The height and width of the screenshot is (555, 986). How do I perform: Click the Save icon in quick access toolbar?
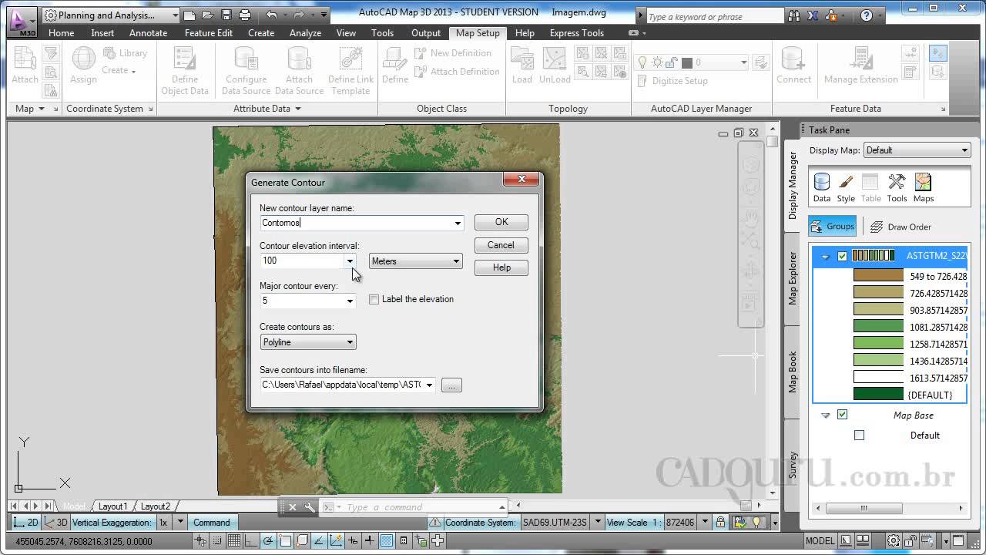[x=226, y=15]
